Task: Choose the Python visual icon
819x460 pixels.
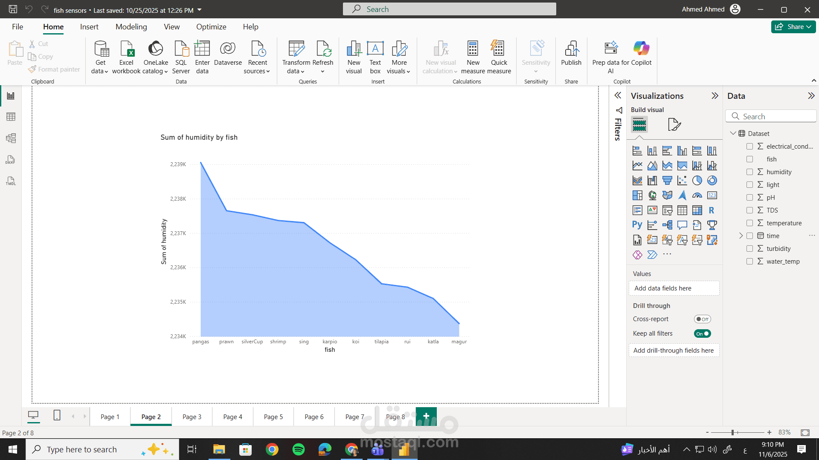Action: (637, 225)
